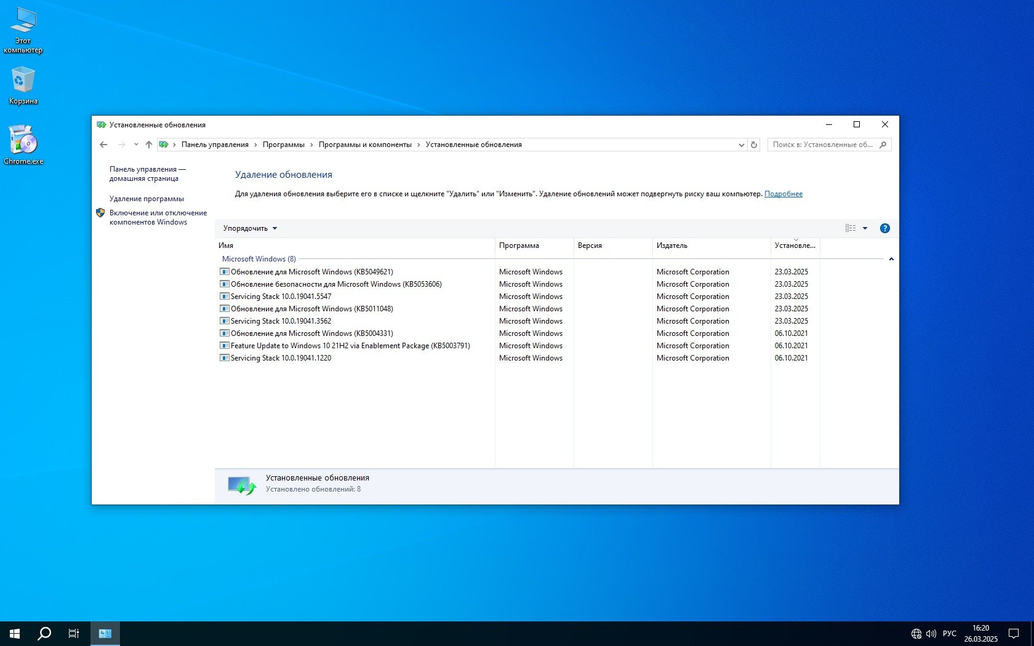
Task: Open the address bar history dropdown
Action: coord(741,145)
